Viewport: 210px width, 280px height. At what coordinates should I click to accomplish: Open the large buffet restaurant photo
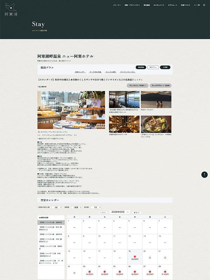[x=71, y=110]
